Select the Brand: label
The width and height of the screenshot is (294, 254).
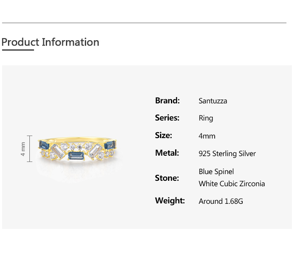click(167, 100)
